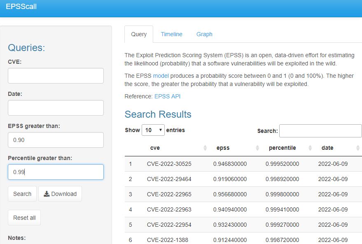Run the query with Search button
The width and height of the screenshot is (362, 244).
(22, 194)
